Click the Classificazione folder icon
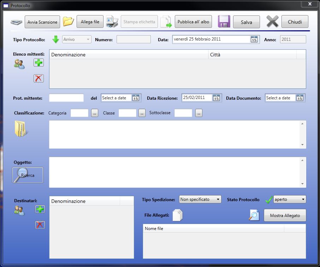Image resolution: width=320 pixels, height=267 pixels. [21, 129]
